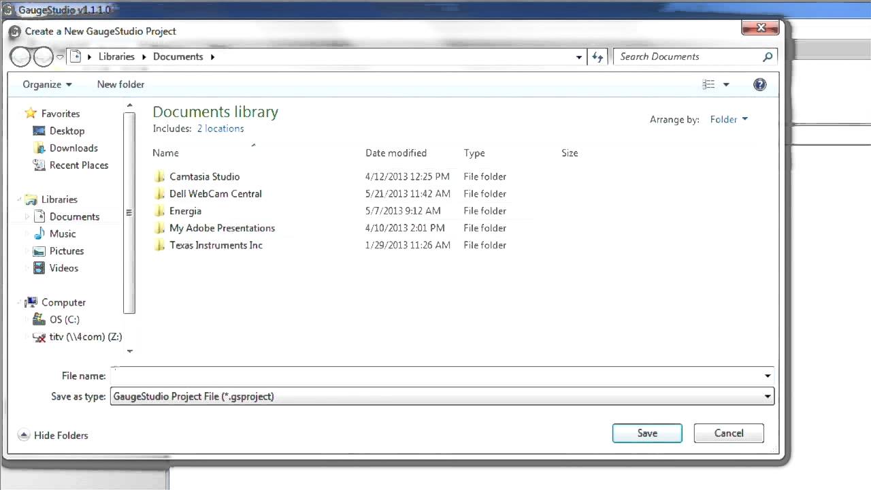Click the change view icon

pyautogui.click(x=708, y=84)
